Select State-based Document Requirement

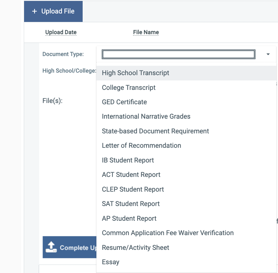pos(155,131)
